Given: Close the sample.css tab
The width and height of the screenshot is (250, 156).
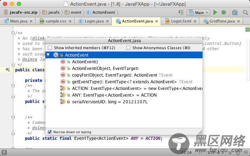Looking at the screenshot, I should pyautogui.click(x=70, y=21).
